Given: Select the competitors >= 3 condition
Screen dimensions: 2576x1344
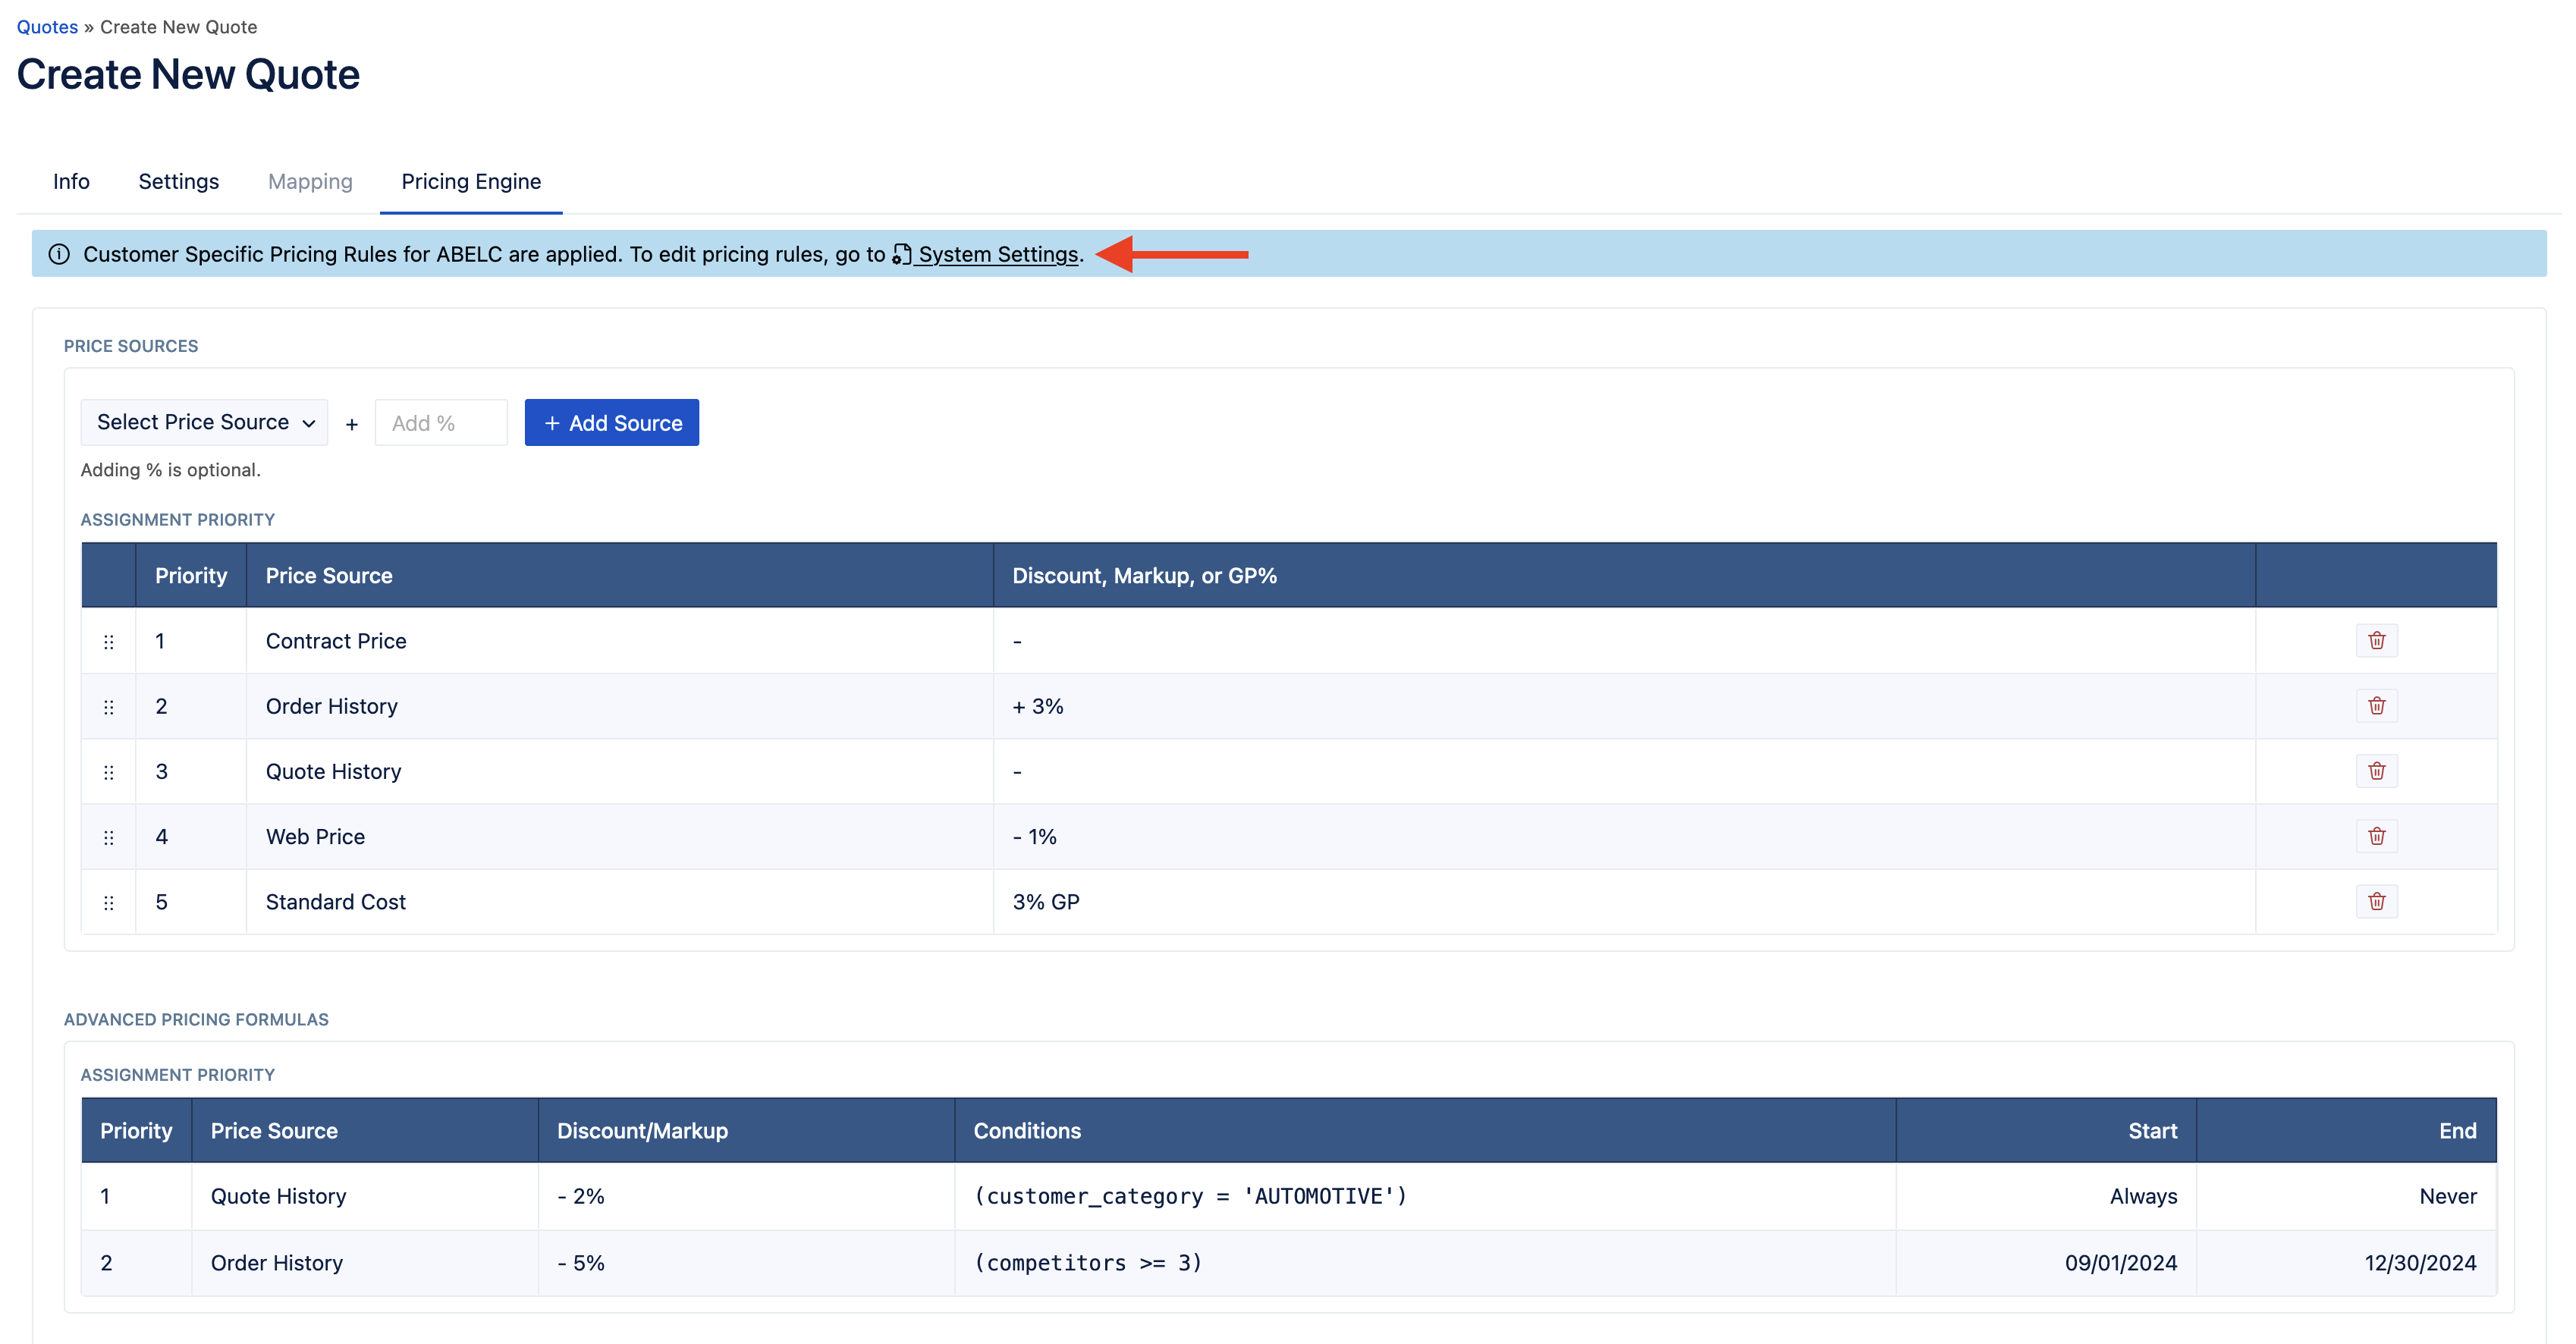Looking at the screenshot, I should (1088, 1263).
